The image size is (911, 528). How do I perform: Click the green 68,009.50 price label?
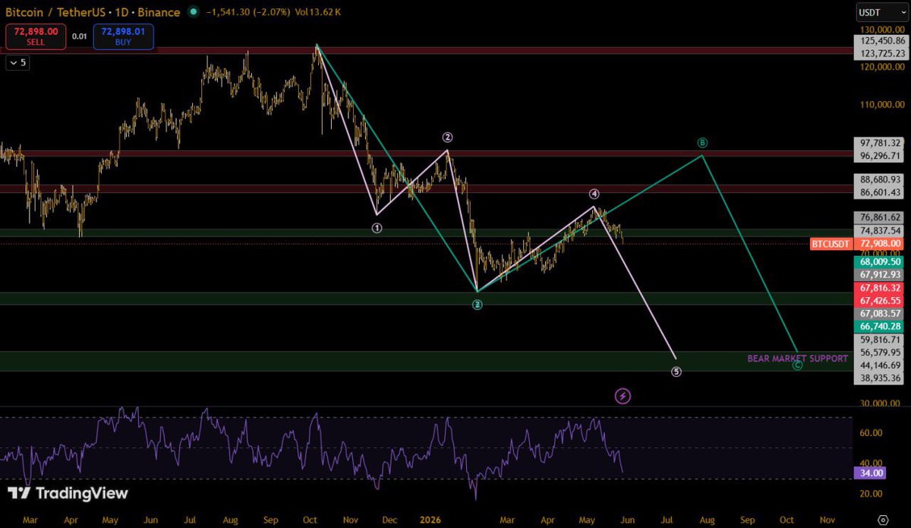879,261
